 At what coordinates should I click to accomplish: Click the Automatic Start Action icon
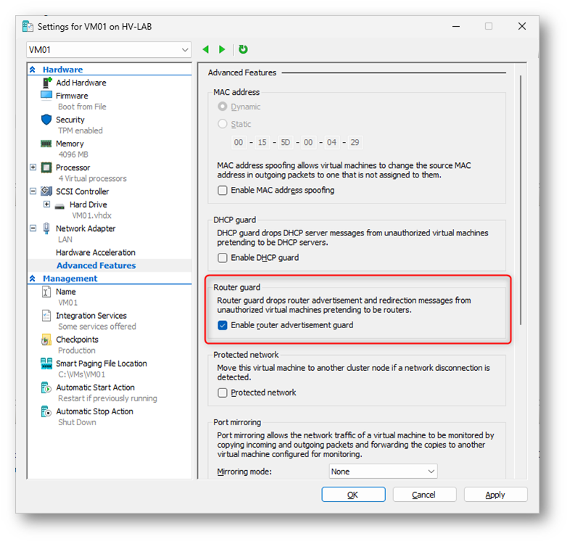coord(46,388)
